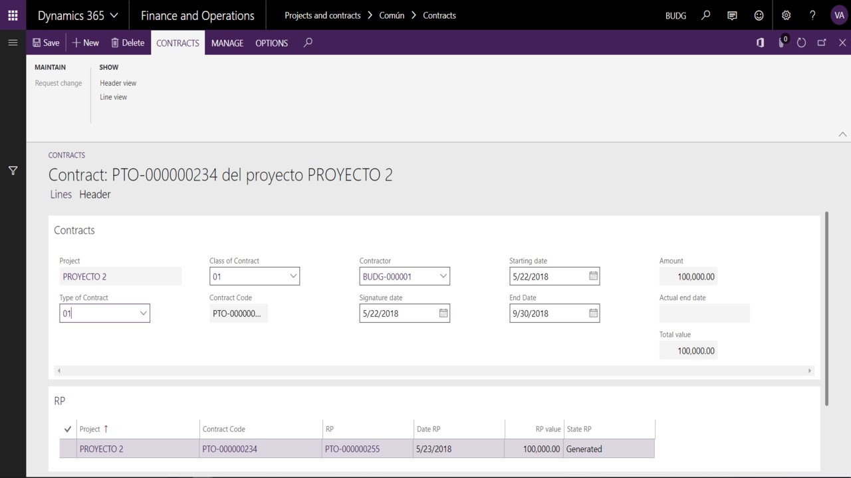Refresh the page icon
Screen dimensions: 851x478
[x=801, y=42]
